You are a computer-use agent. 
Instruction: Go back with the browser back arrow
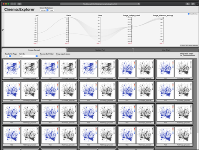[x=12, y=4]
